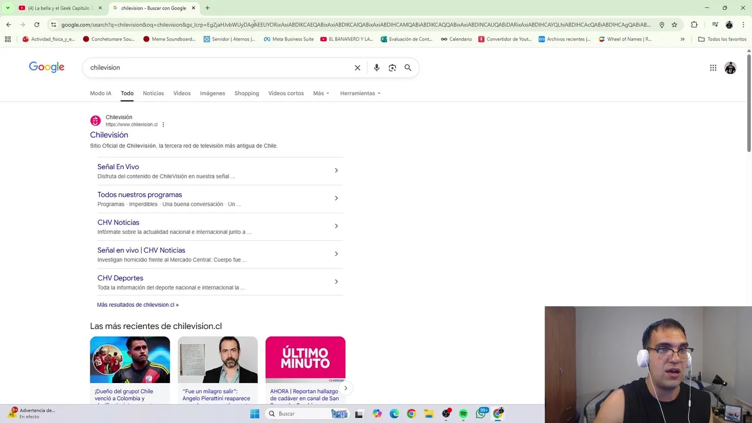Clear the Google search box
The height and width of the screenshot is (423, 752).
(357, 68)
